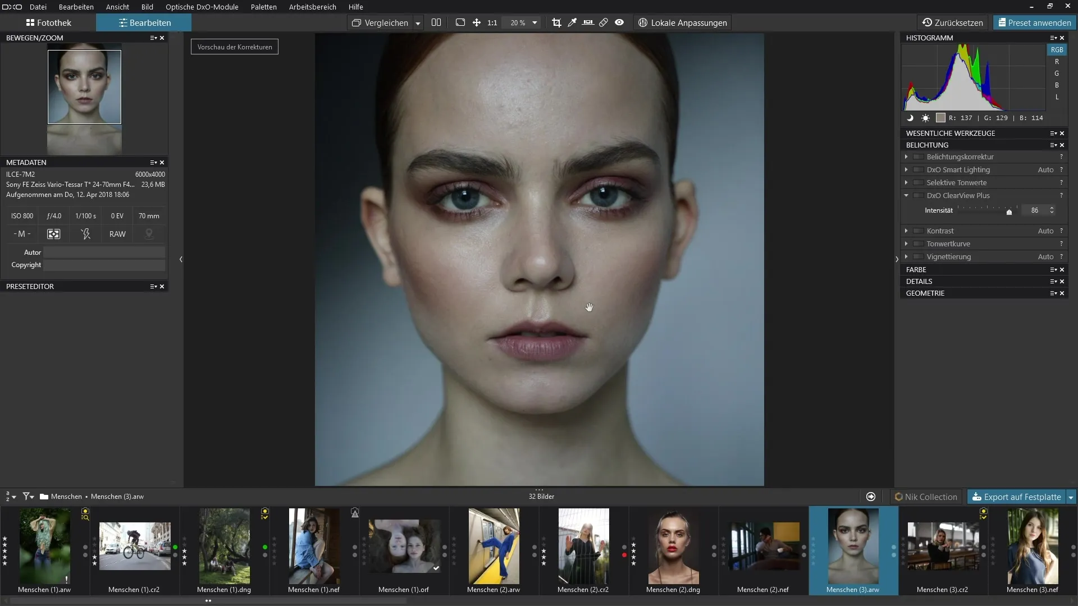Click the folder icon before Menschen path
Screen dimensions: 1078x606
[44, 497]
